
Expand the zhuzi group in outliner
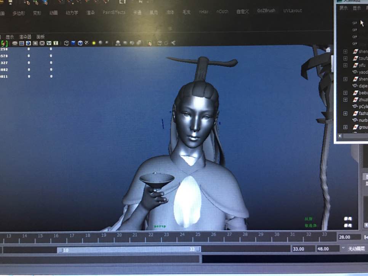[345, 99]
